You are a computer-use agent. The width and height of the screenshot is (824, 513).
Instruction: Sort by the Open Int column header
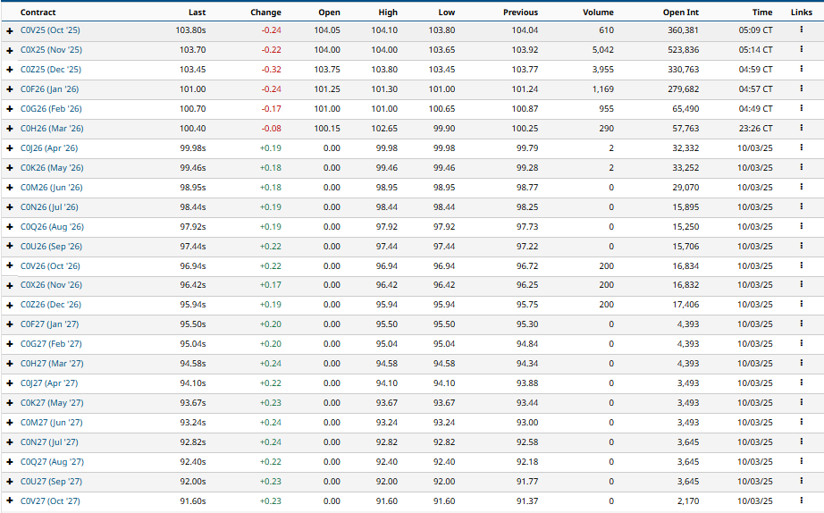[x=680, y=13]
